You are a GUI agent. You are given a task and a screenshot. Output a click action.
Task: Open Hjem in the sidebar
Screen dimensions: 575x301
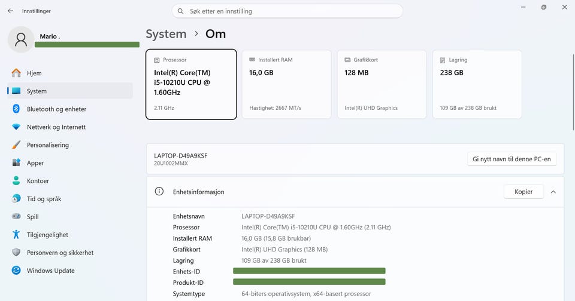[x=69, y=73]
